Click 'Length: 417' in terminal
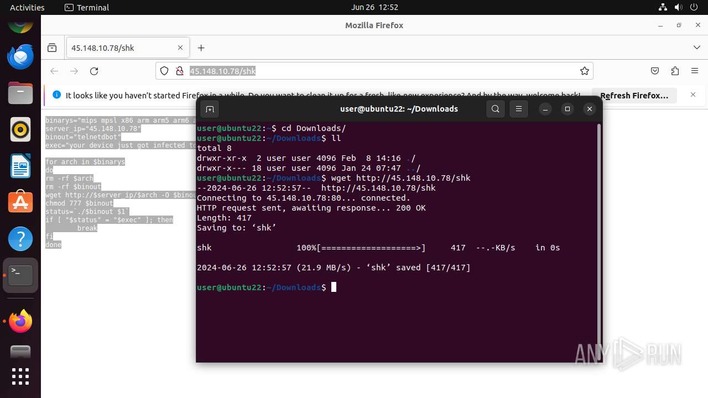This screenshot has width=708, height=398. pos(224,218)
